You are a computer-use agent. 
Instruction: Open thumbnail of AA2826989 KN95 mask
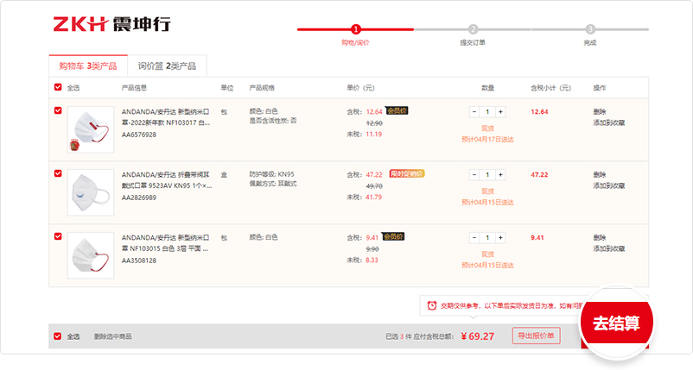pos(91,192)
